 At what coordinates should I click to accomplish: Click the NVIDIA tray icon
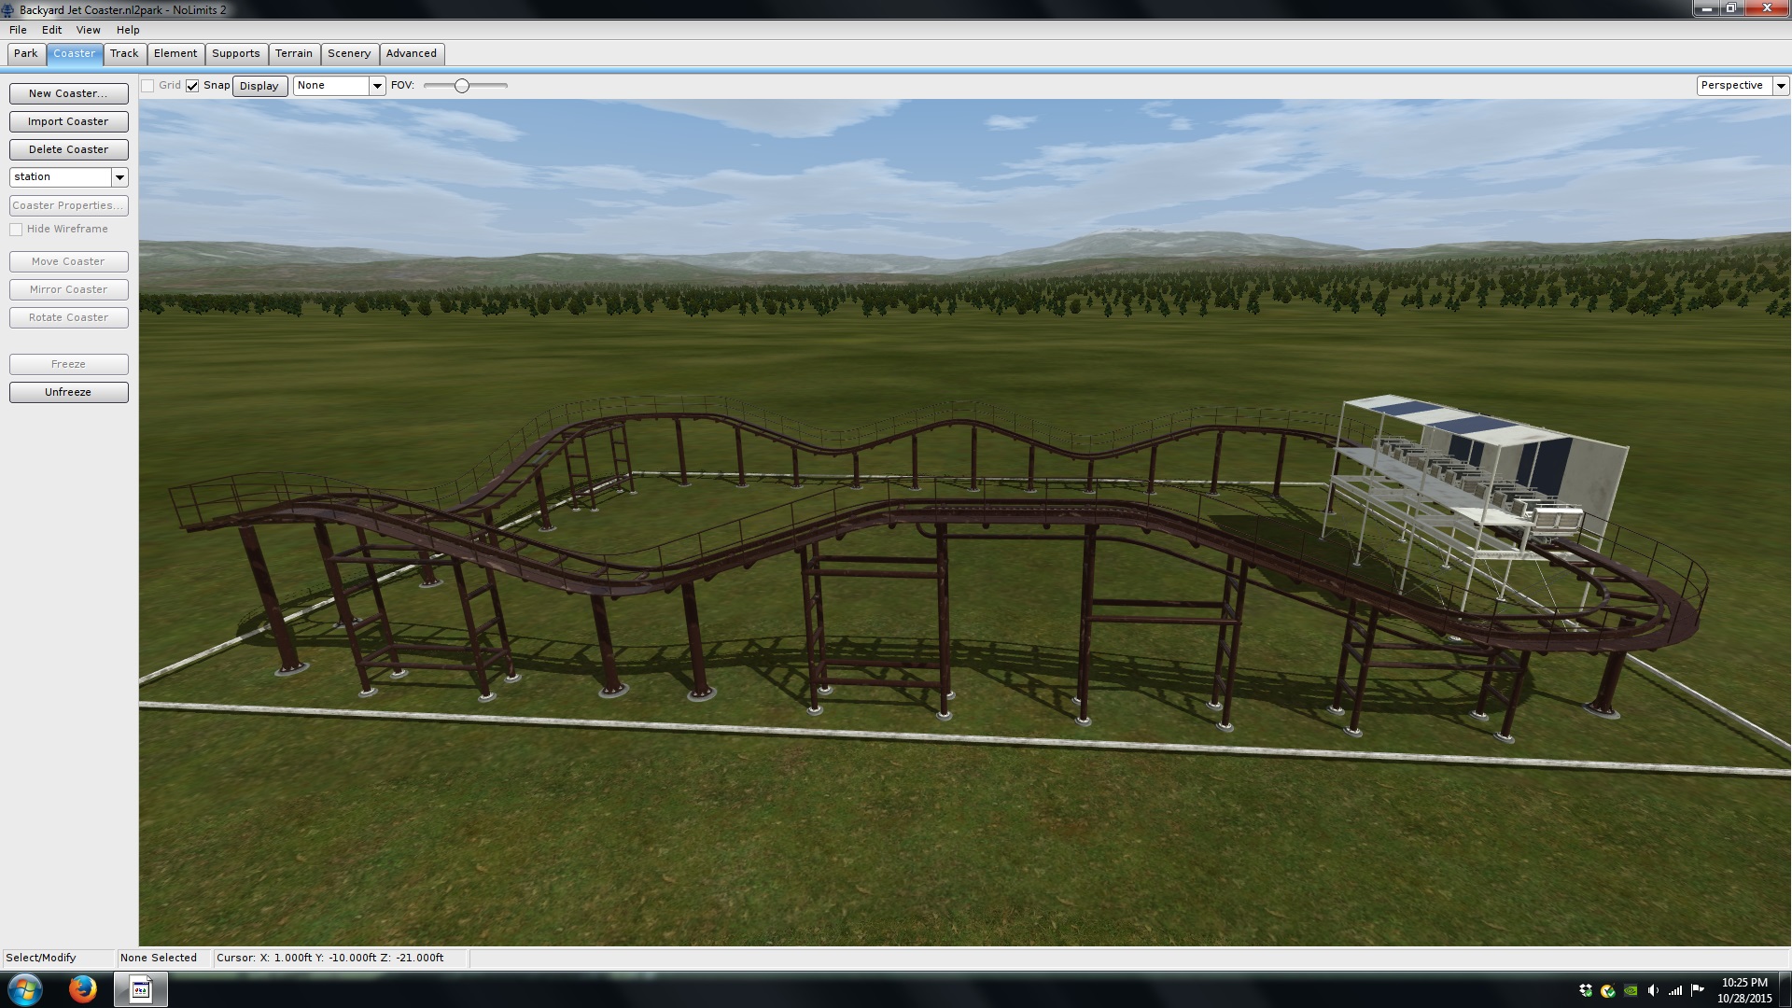tap(1631, 990)
